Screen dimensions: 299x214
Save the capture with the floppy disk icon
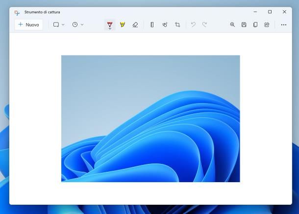coord(244,25)
